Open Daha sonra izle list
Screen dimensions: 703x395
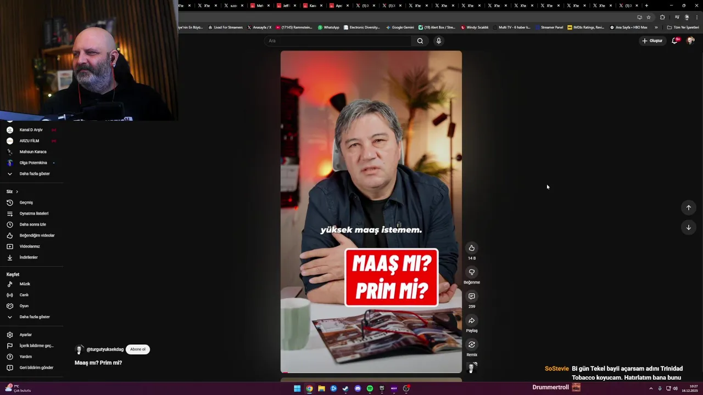[x=32, y=224]
